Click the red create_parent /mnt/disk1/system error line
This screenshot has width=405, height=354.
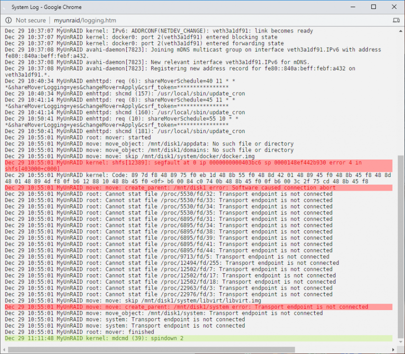click(x=198, y=307)
